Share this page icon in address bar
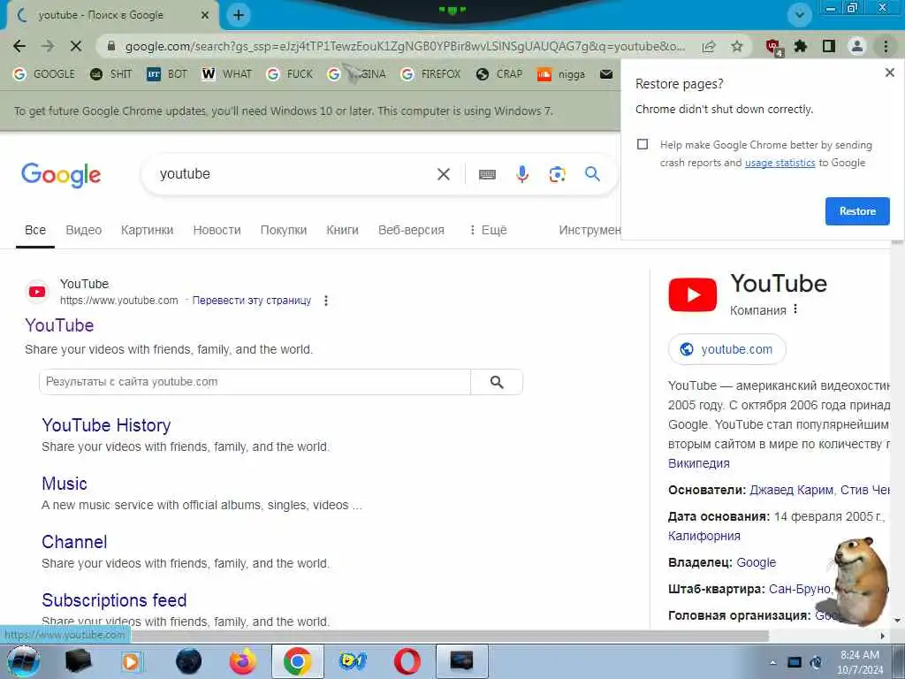 coord(709,46)
